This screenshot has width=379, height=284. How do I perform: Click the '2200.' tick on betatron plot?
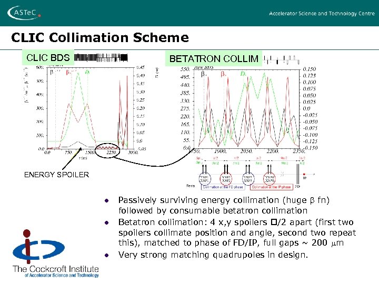(273, 151)
